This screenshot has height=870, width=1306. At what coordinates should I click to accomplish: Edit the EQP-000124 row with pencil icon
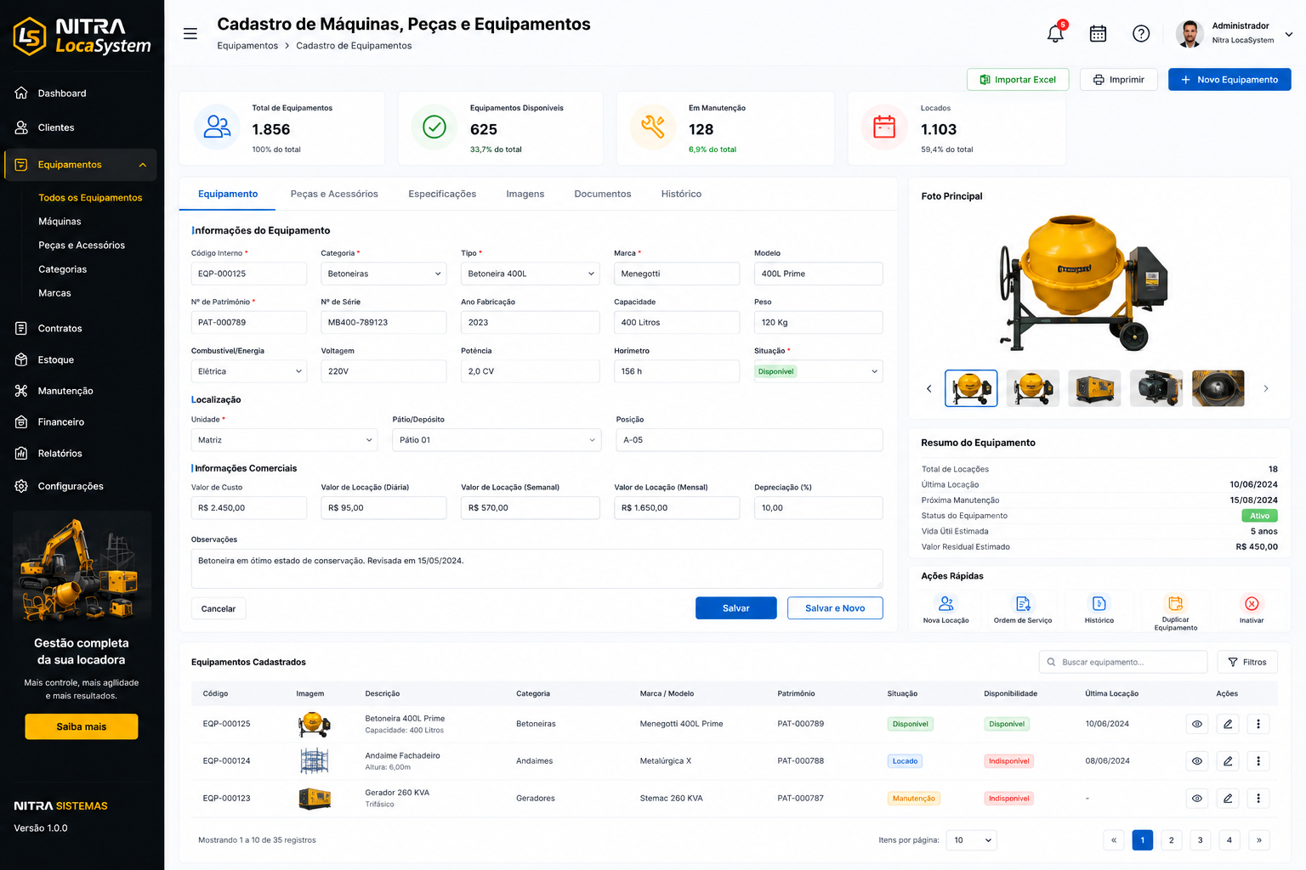point(1228,761)
